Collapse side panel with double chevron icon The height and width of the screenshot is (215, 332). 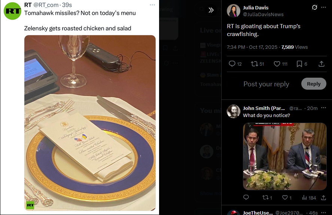point(211,10)
